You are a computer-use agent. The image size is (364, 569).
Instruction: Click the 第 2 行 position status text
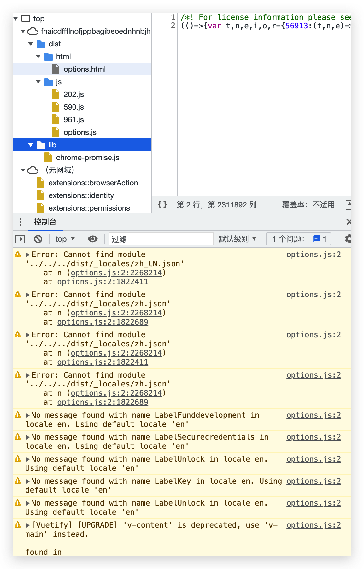point(216,205)
